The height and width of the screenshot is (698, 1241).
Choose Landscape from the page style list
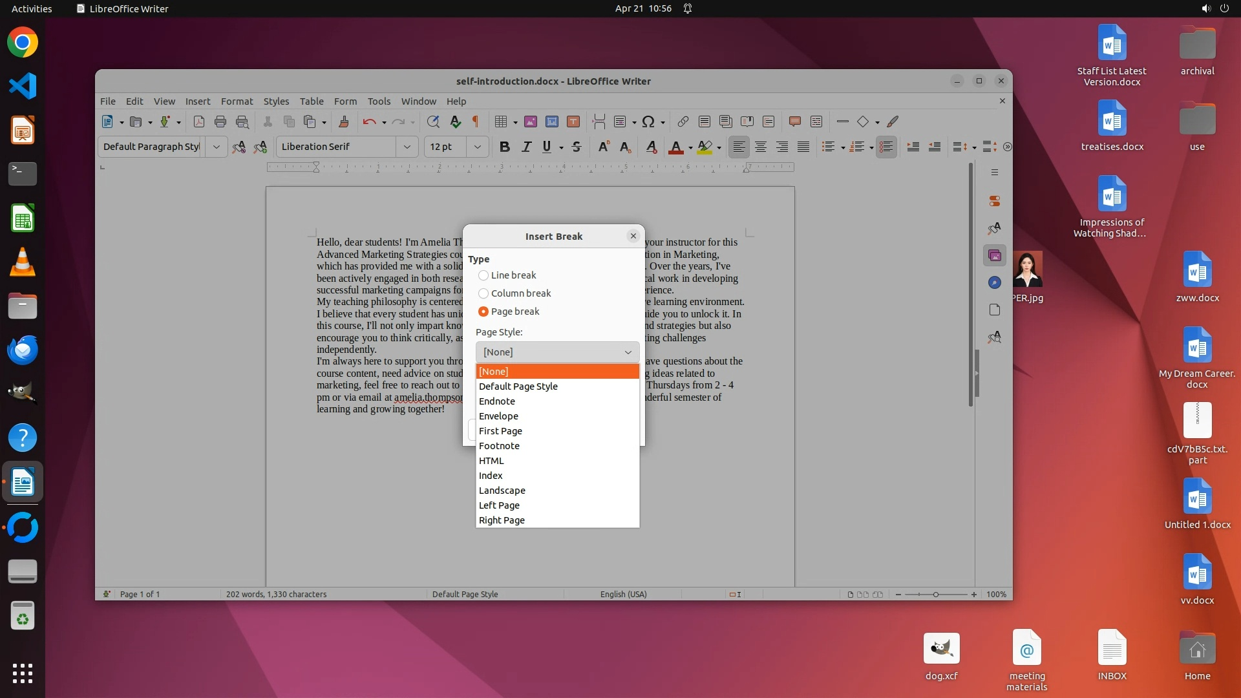click(502, 491)
